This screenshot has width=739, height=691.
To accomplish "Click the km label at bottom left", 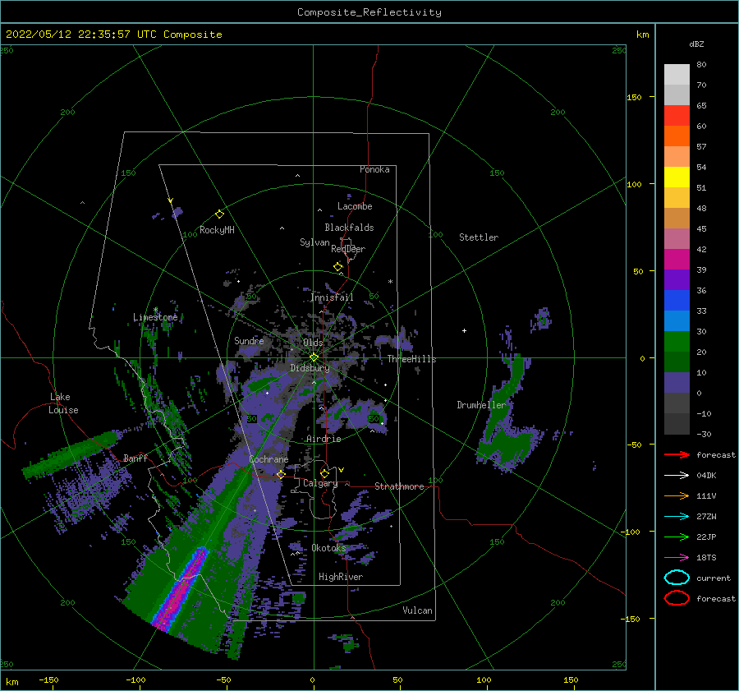I will click(11, 682).
